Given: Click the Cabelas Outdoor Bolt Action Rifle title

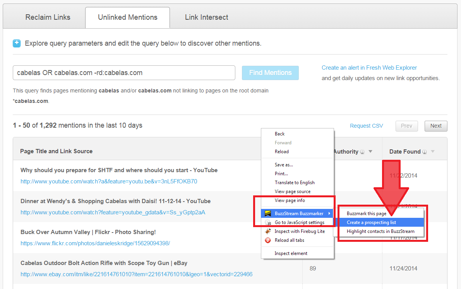Looking at the screenshot, I should (x=104, y=263).
